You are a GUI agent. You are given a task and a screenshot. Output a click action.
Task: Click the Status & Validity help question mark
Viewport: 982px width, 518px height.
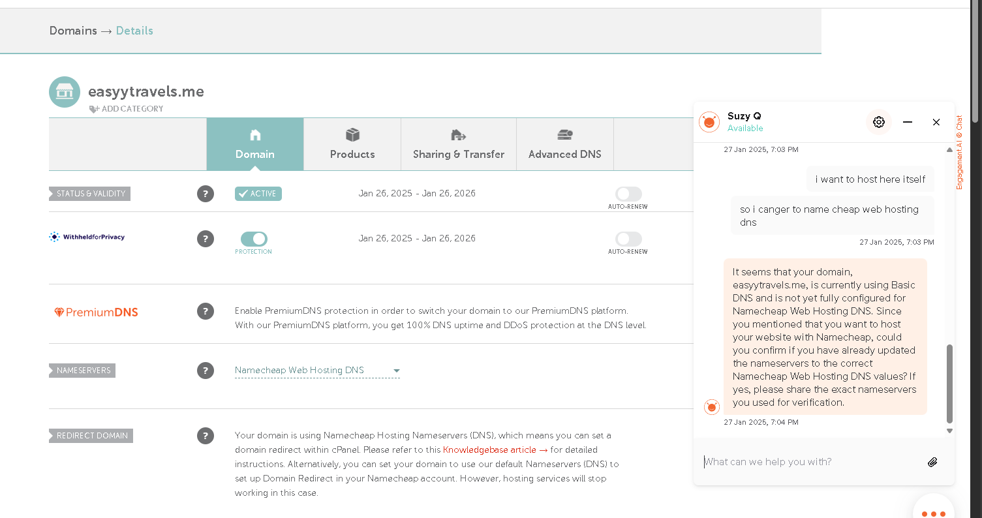coord(206,194)
